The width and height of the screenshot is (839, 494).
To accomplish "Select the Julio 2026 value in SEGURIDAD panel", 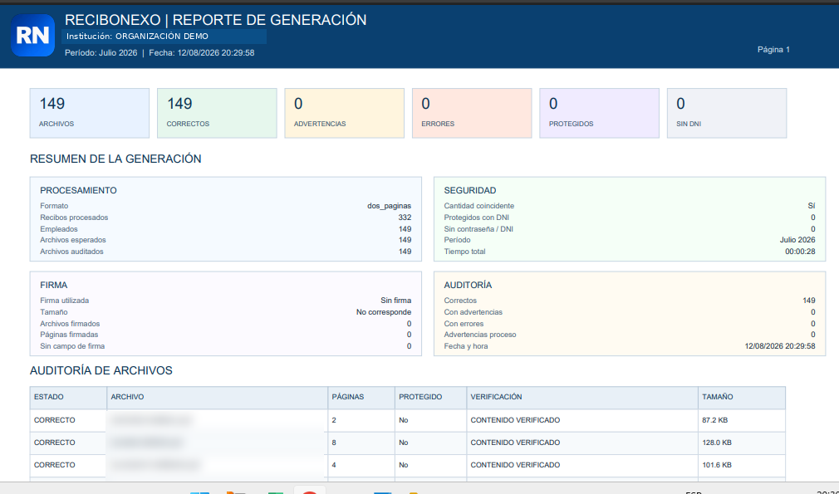I will coord(797,240).
